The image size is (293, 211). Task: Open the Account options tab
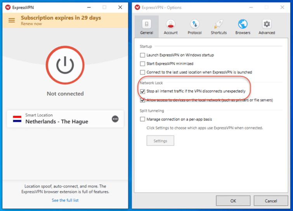170,26
